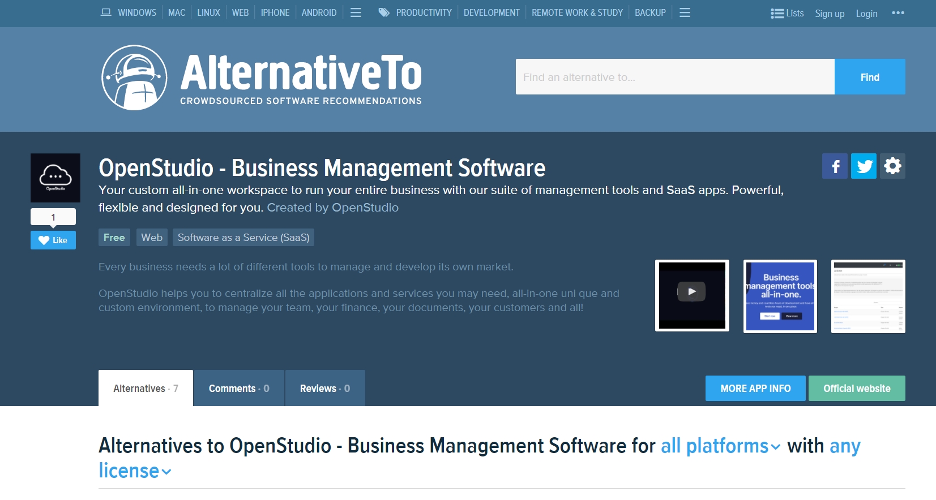
Task: Switch to the Alternatives tab
Action: [x=146, y=389]
